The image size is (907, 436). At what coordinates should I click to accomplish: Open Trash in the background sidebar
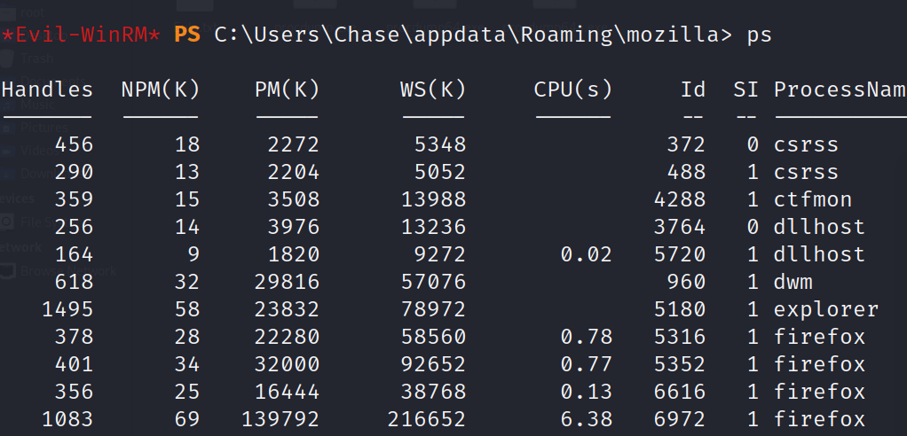(x=35, y=58)
